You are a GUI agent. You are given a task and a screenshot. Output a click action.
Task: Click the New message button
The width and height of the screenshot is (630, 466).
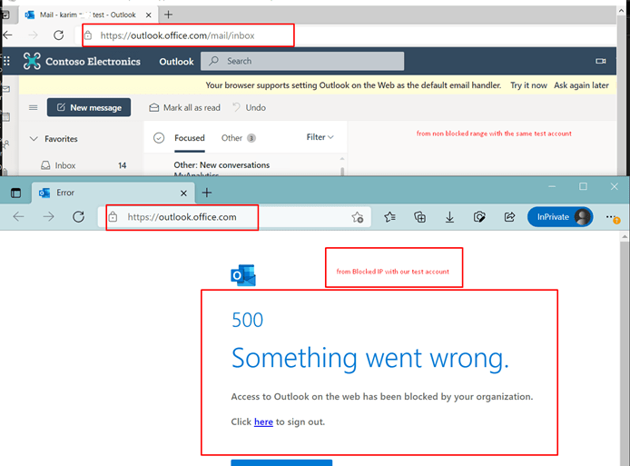(89, 107)
